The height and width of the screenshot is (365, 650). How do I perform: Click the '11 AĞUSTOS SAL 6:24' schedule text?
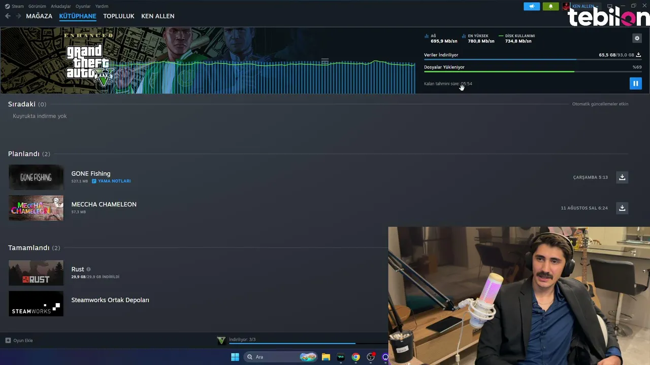tap(584, 208)
